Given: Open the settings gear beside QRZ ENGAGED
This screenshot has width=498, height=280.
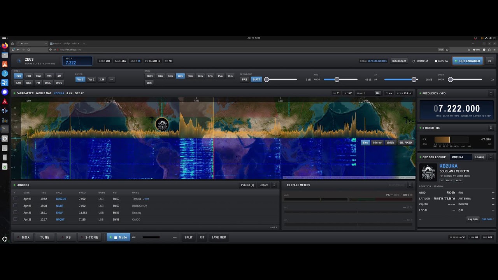Looking at the screenshot, I should [489, 61].
